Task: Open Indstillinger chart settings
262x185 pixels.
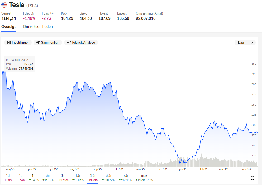Action: click(x=18, y=43)
